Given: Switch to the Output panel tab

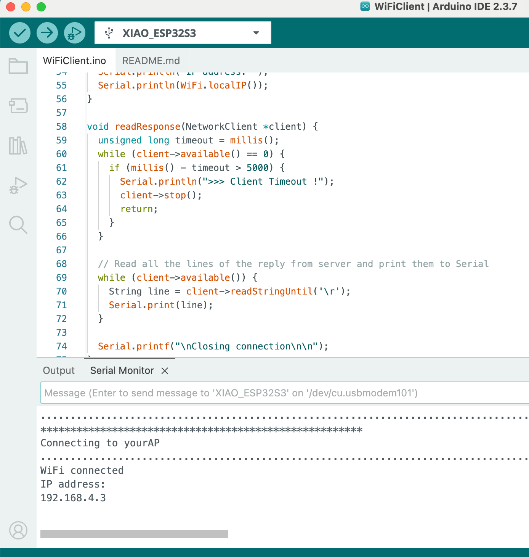Looking at the screenshot, I should click(x=59, y=370).
